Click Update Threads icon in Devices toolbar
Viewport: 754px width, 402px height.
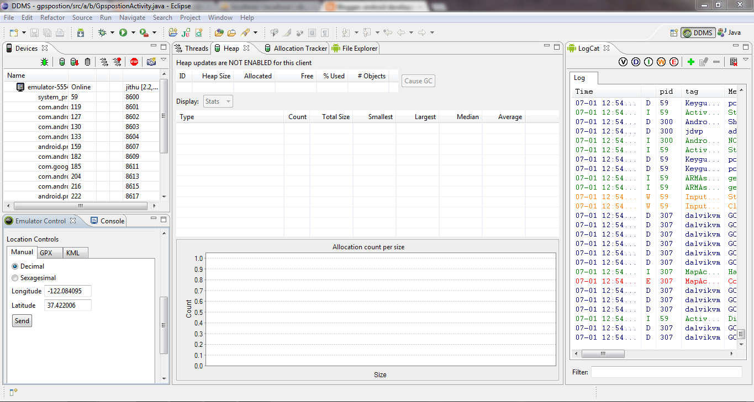tap(104, 62)
